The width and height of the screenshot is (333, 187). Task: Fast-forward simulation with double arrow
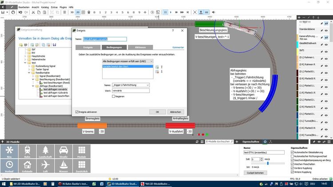[176, 12]
